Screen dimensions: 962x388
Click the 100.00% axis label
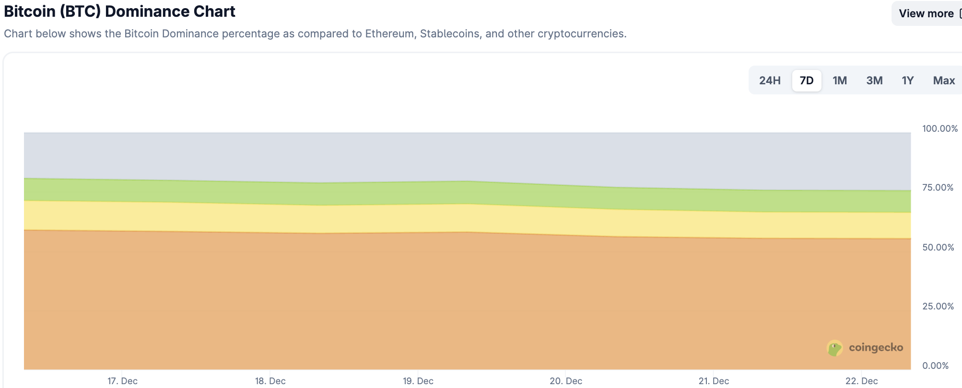click(x=939, y=128)
